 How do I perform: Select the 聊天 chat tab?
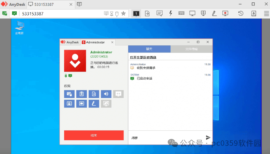pos(149,49)
